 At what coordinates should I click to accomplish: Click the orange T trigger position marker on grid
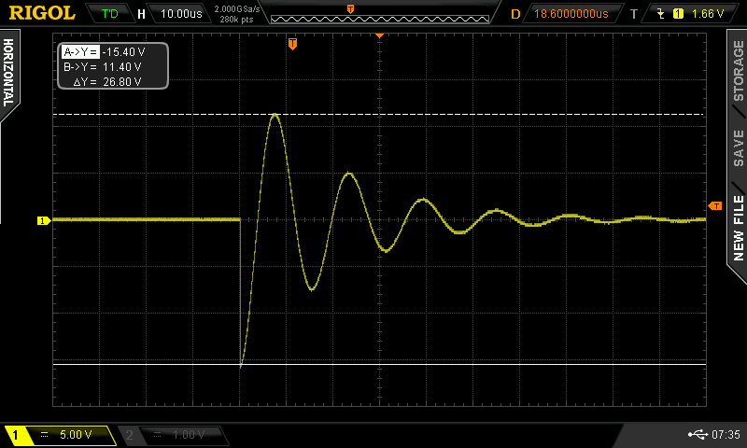(292, 44)
